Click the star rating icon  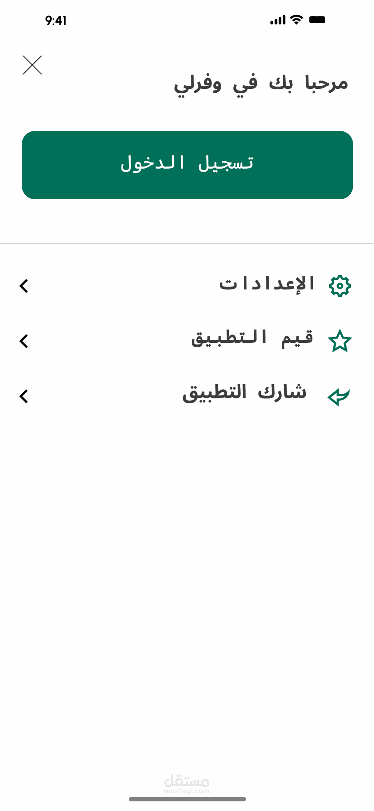click(x=340, y=341)
